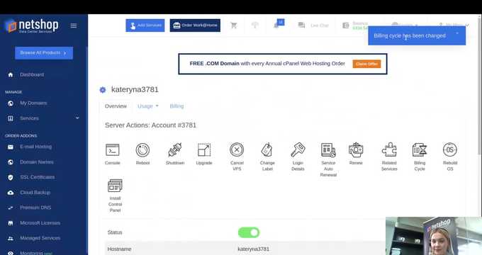The image size is (482, 255).
Task: Click the Server Actions: Account #3781 heading
Action: click(x=150, y=125)
